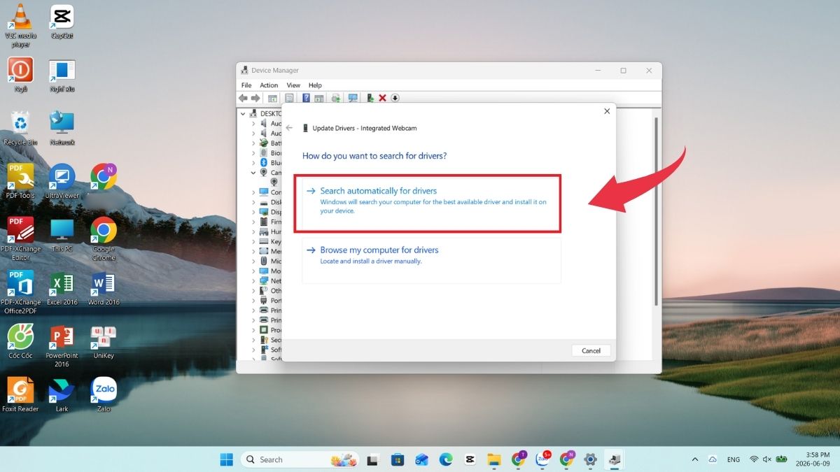Viewport: 840px width, 472px height.
Task: Select This PC desktop icon
Action: pyautogui.click(x=62, y=235)
